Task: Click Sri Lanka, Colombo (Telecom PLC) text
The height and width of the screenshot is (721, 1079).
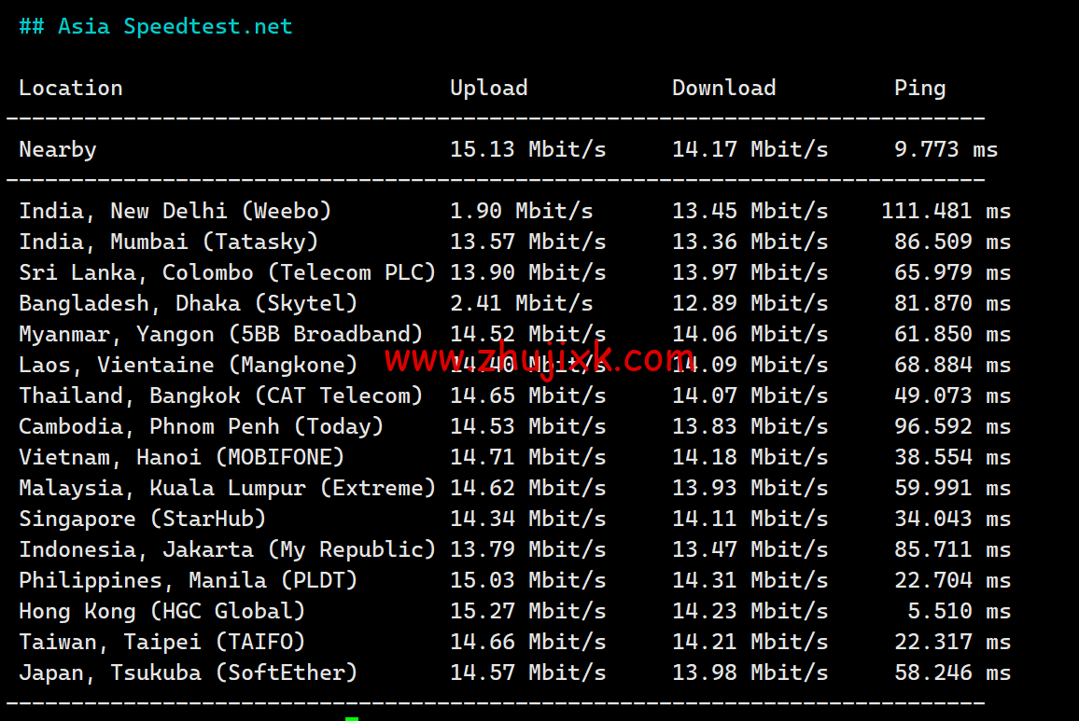Action: (x=228, y=273)
